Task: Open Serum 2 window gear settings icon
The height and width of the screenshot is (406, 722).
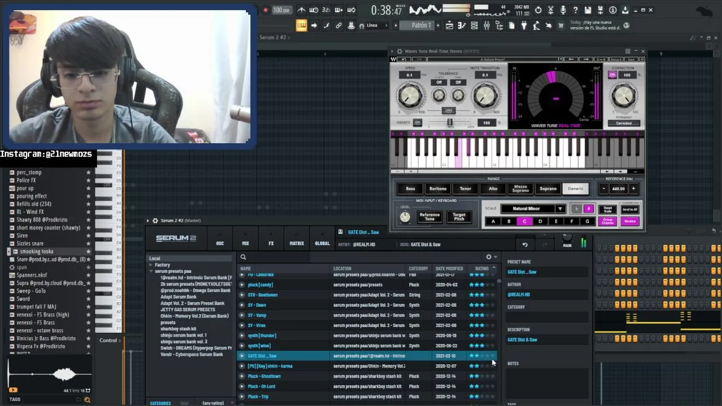Action: 155,220
